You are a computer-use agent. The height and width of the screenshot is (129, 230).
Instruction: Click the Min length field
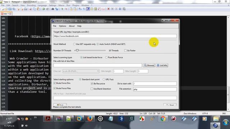point(118,71)
